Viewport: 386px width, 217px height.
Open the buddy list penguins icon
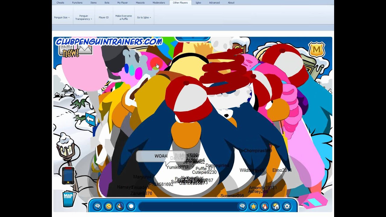(264, 206)
